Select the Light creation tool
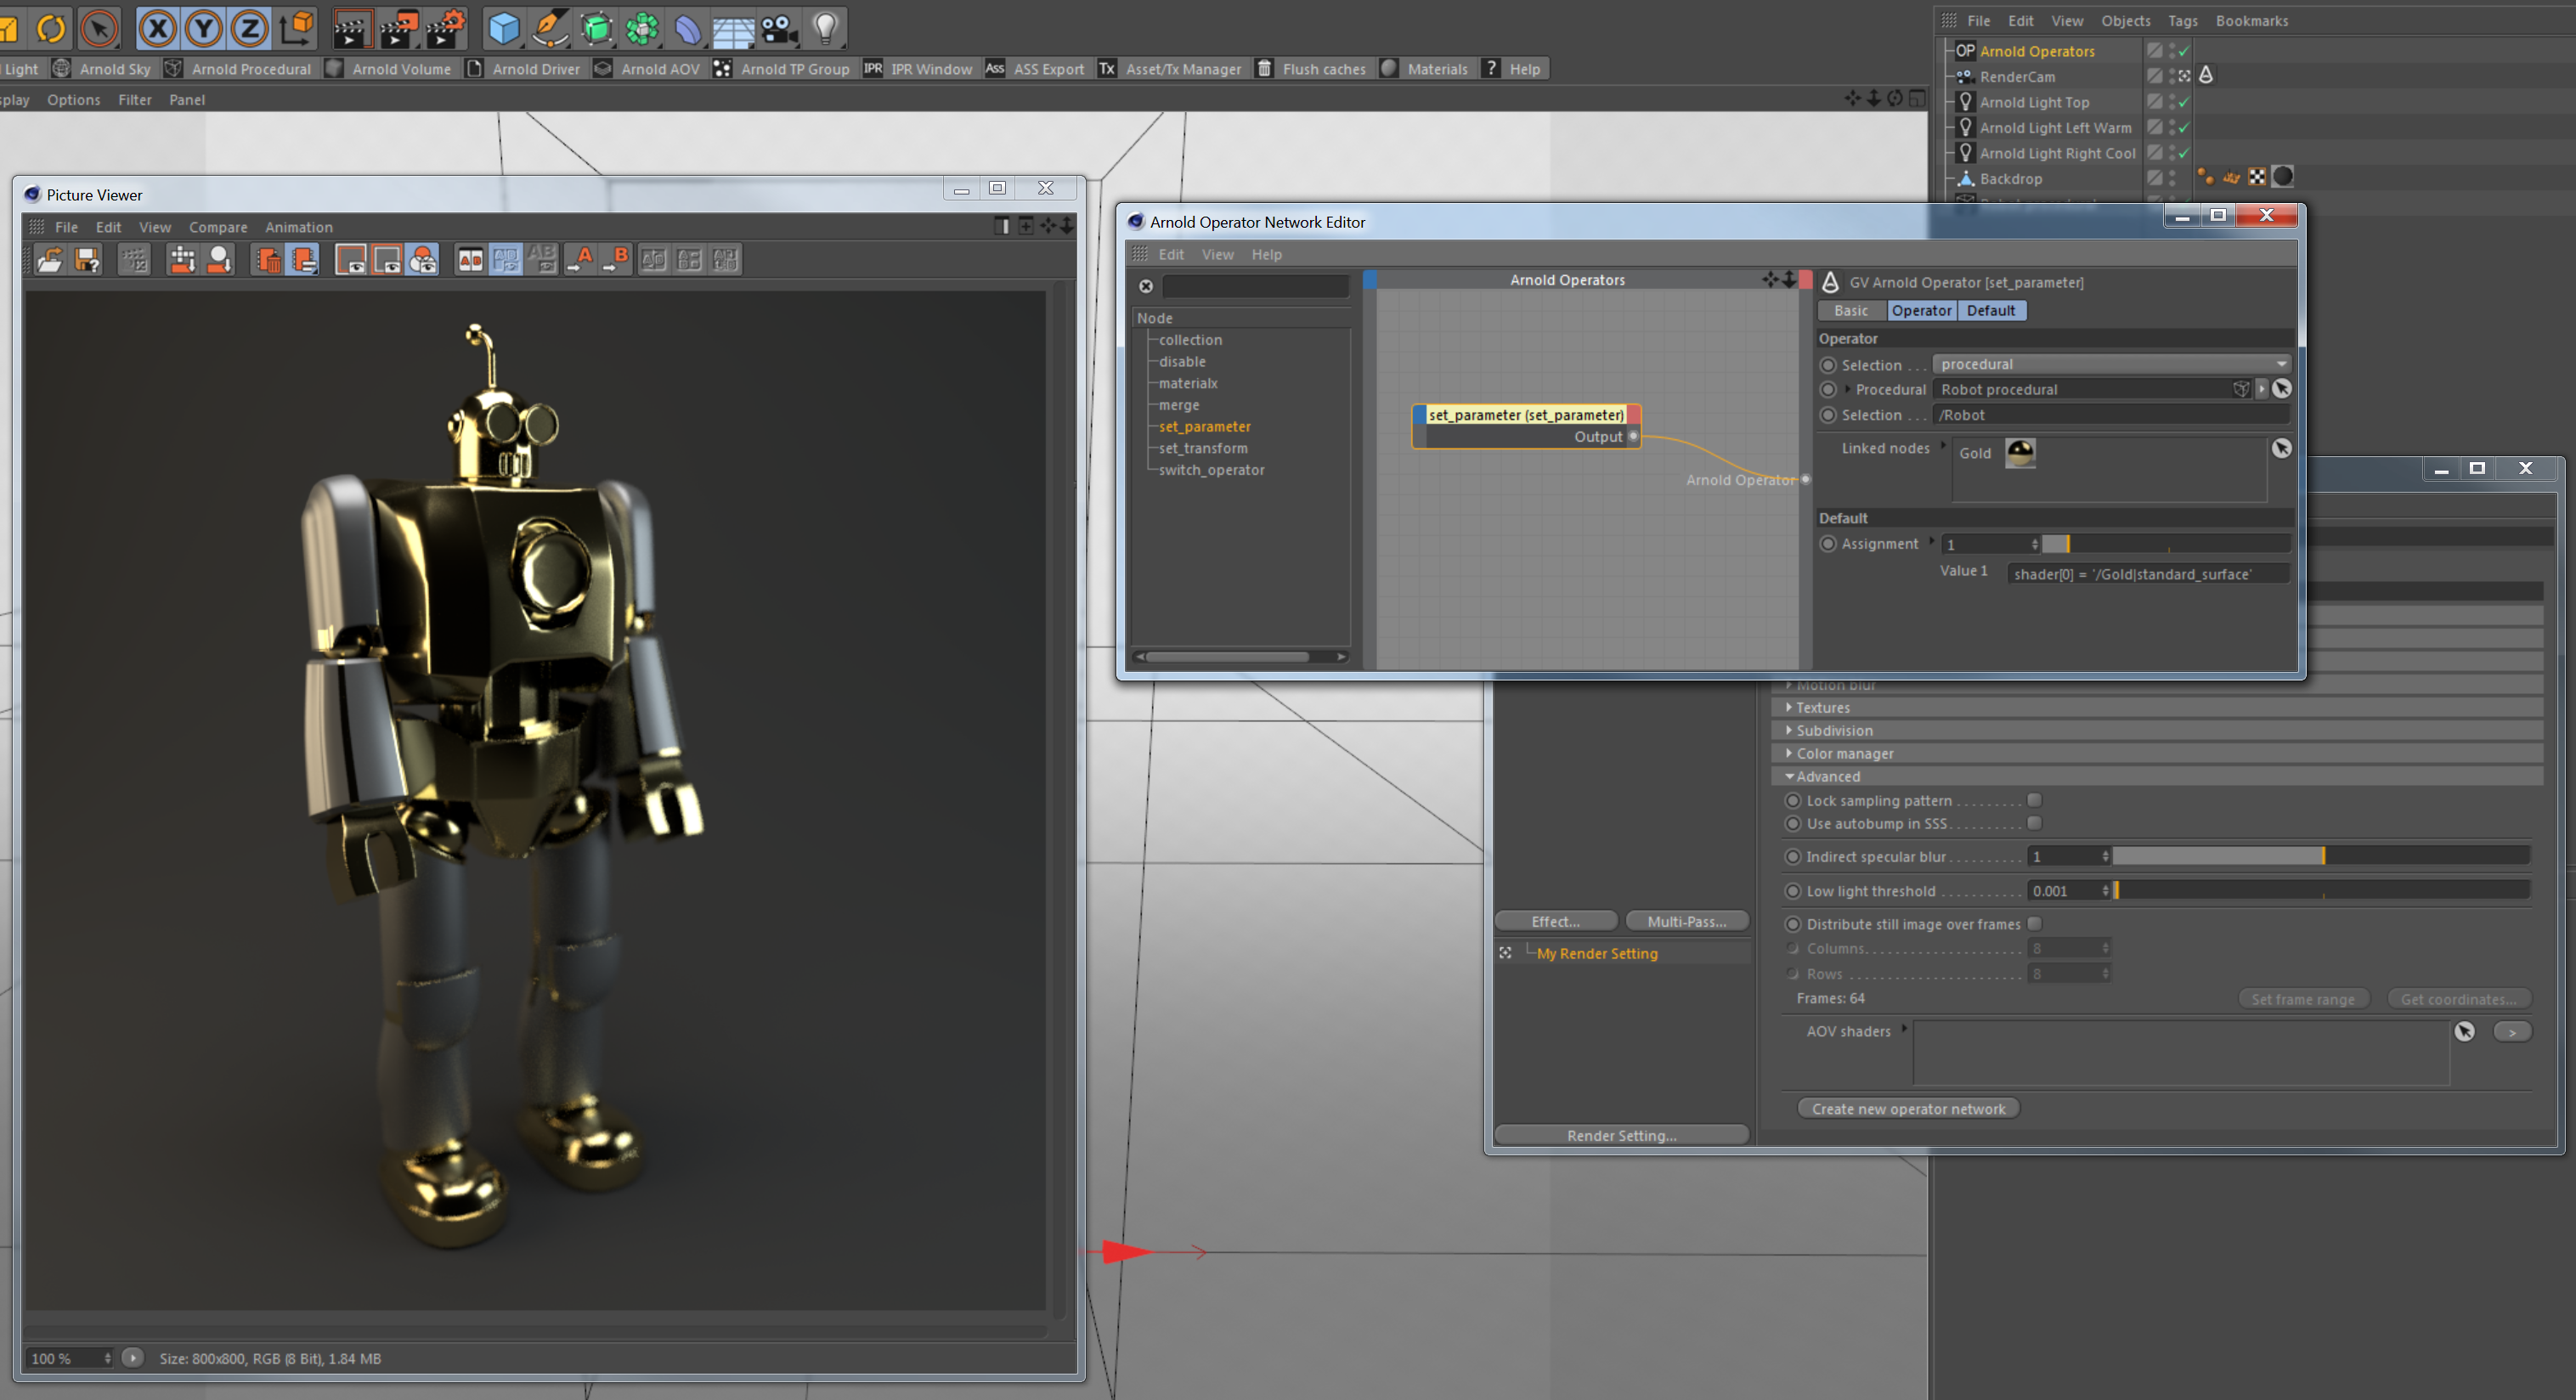 click(x=825, y=29)
